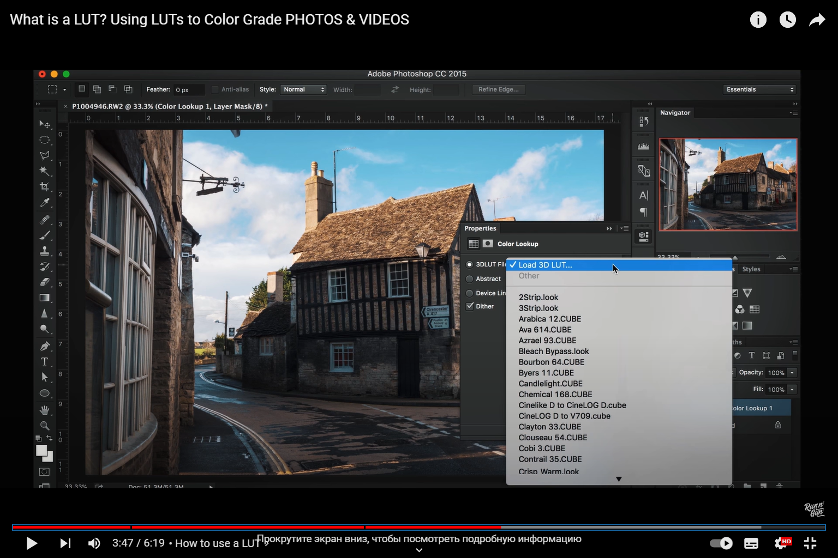Select Load 3D LUT option
Image resolution: width=838 pixels, height=558 pixels.
click(x=544, y=265)
